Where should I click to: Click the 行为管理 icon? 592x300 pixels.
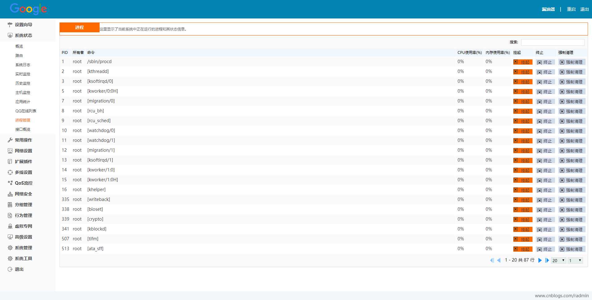(x=10, y=215)
